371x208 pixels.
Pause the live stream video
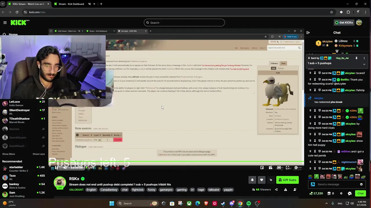pyautogui.click(x=56, y=168)
